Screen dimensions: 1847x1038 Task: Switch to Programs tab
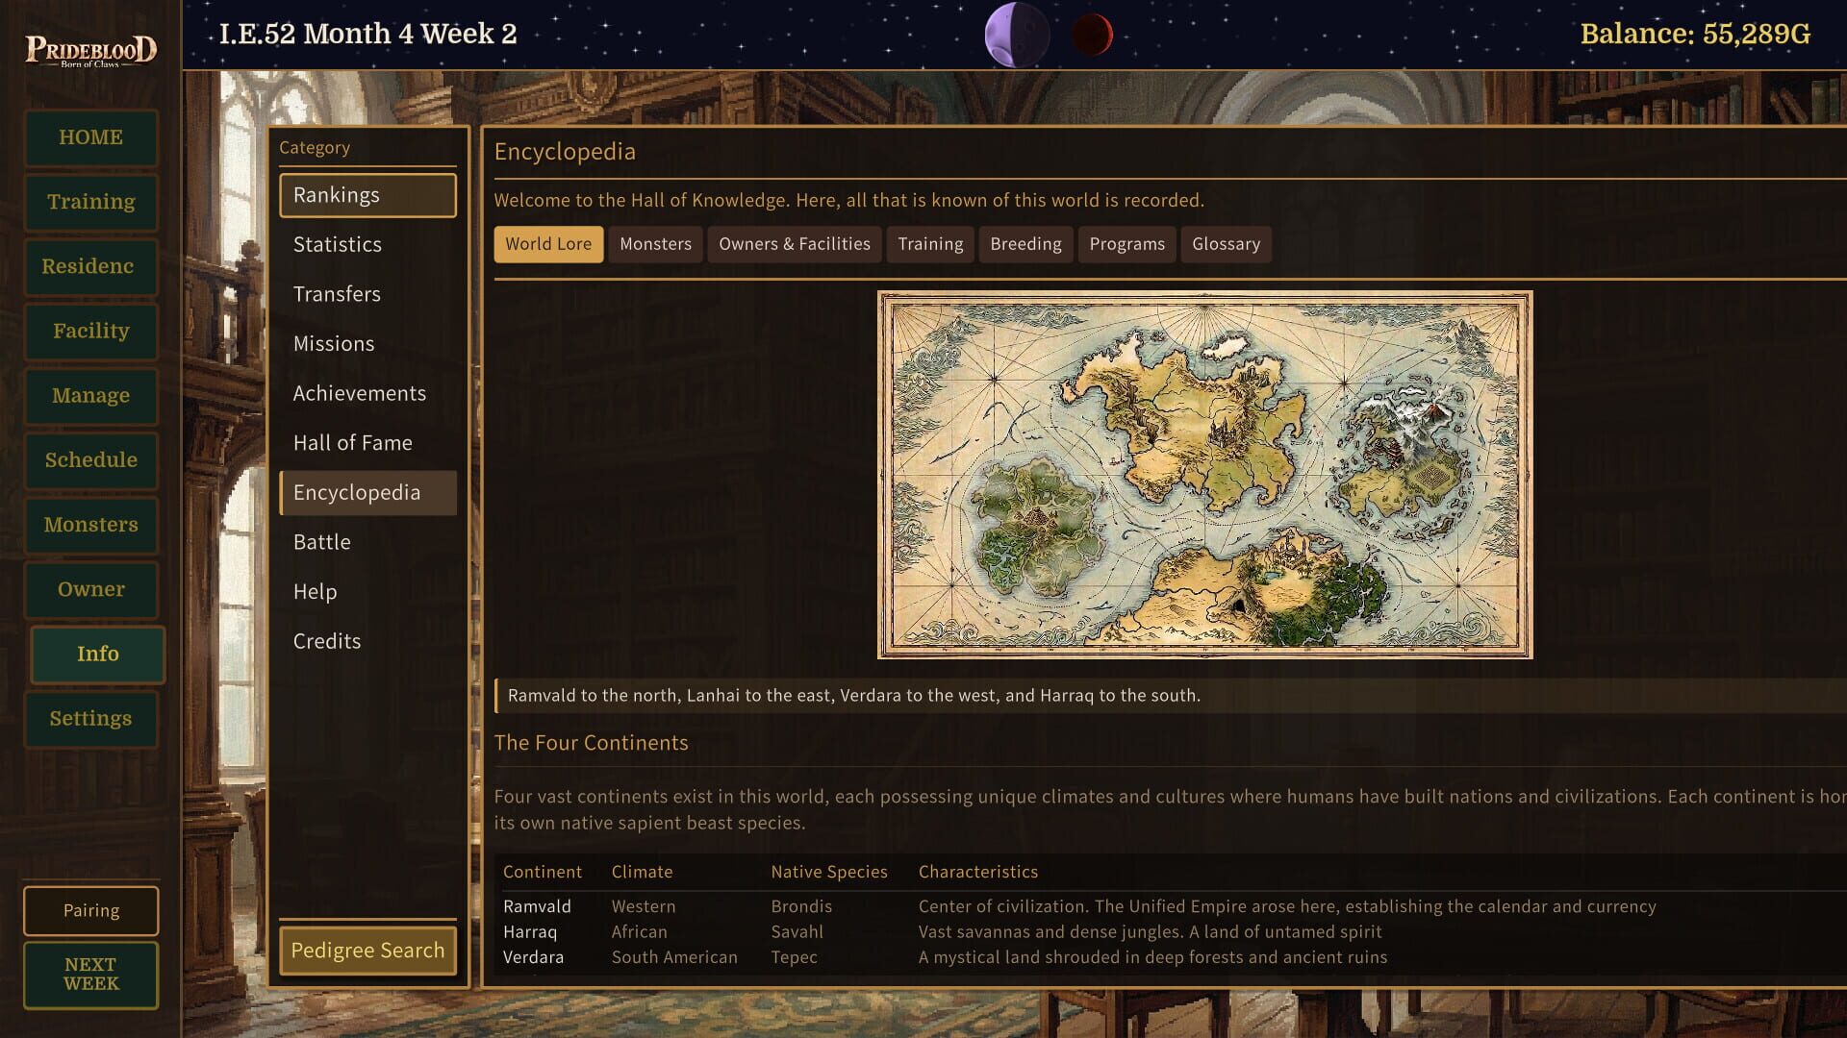pyautogui.click(x=1126, y=244)
